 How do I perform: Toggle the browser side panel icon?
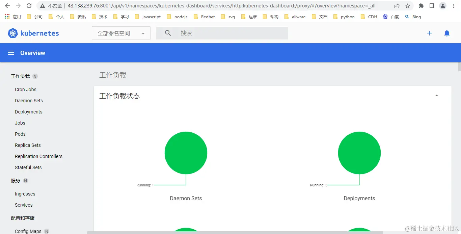(x=432, y=6)
